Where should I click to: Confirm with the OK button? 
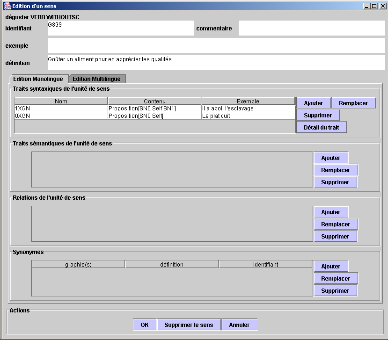[145, 325]
